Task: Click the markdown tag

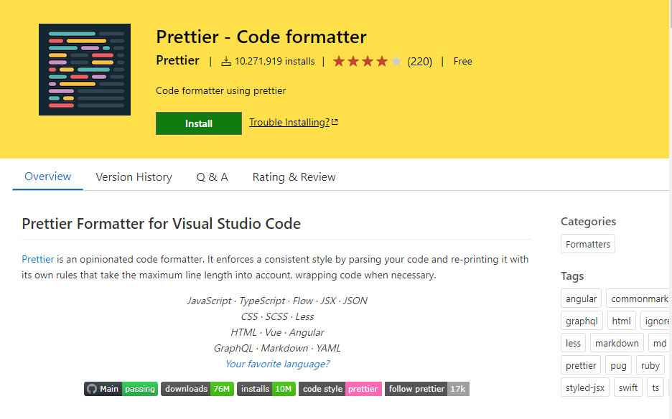Action: [617, 343]
